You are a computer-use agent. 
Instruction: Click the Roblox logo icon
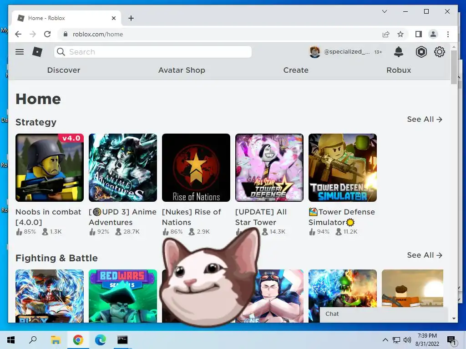(x=37, y=52)
